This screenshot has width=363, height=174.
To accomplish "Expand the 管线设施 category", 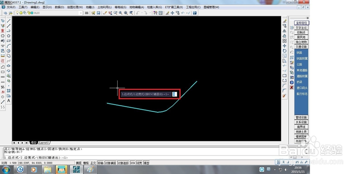I will pyautogui.click(x=301, y=117).
